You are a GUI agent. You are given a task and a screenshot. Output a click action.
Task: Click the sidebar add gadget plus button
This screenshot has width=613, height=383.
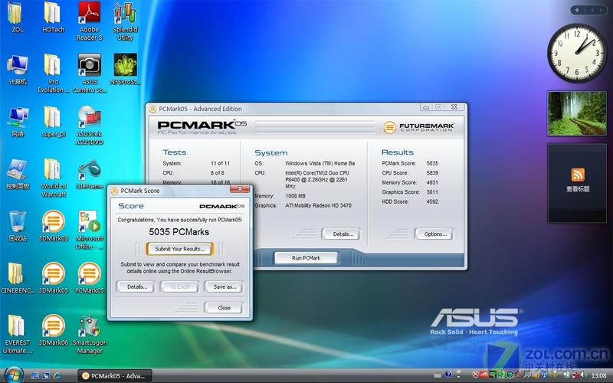pyautogui.click(x=577, y=10)
